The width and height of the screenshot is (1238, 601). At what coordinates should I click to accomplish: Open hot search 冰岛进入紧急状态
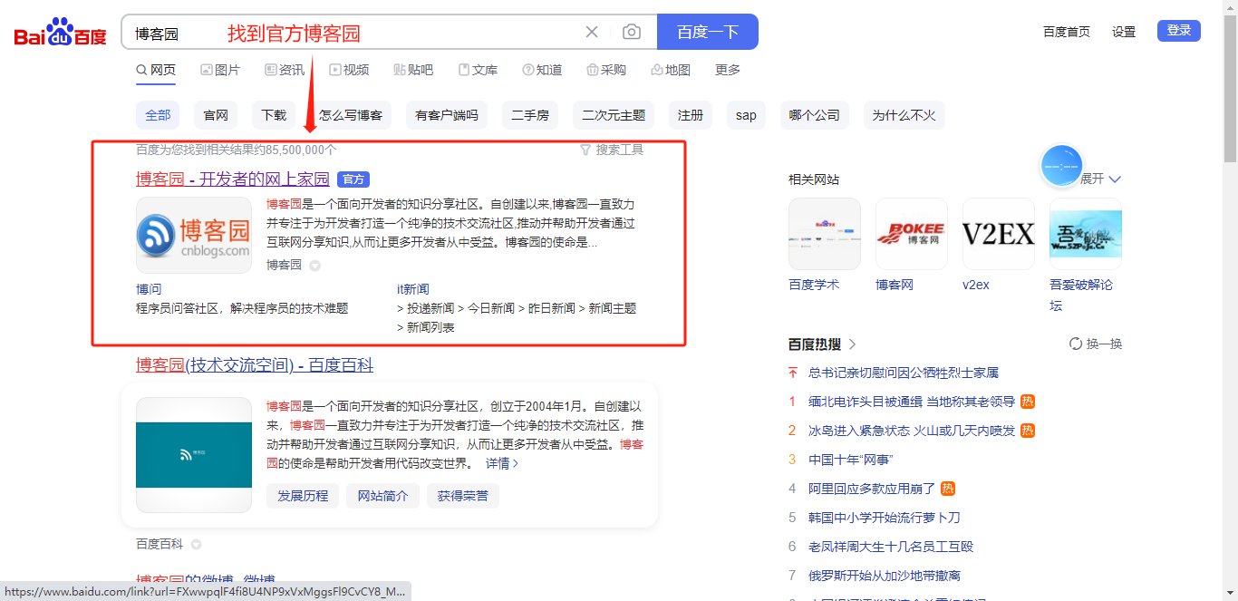pos(912,431)
